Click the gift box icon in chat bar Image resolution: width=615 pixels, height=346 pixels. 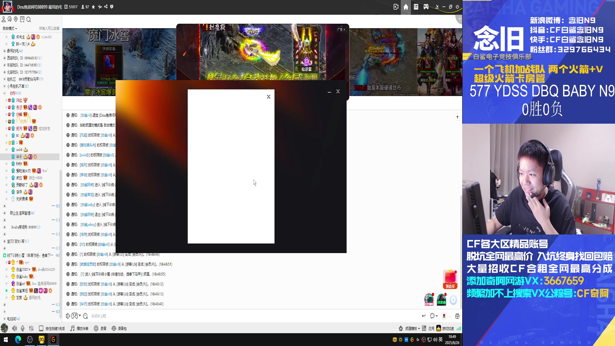pos(457,316)
